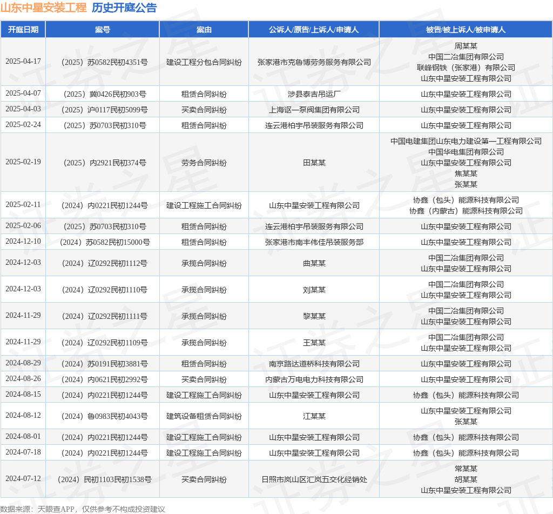The image size is (553, 514).
Task: Click the date cell 2025-02-06
Action: [23, 225]
